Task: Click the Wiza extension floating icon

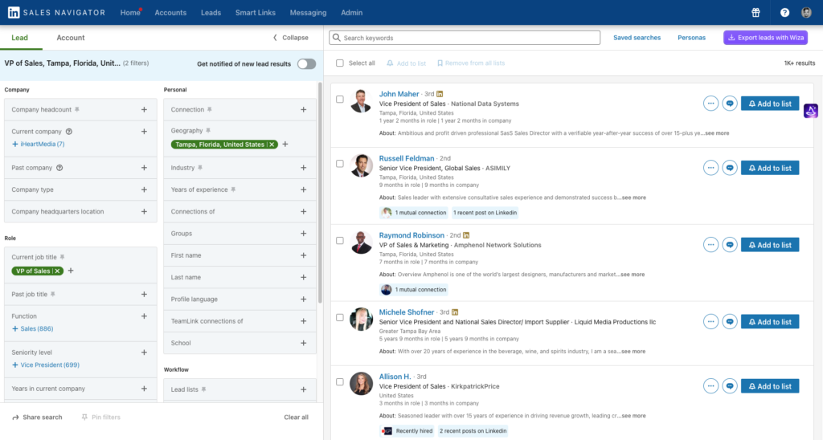Action: pos(810,111)
